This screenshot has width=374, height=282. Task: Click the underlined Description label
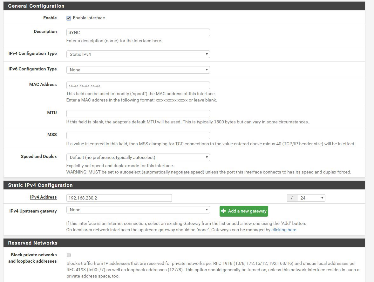tap(45, 32)
